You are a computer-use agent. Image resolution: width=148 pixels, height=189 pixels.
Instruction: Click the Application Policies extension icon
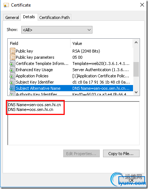(12, 76)
